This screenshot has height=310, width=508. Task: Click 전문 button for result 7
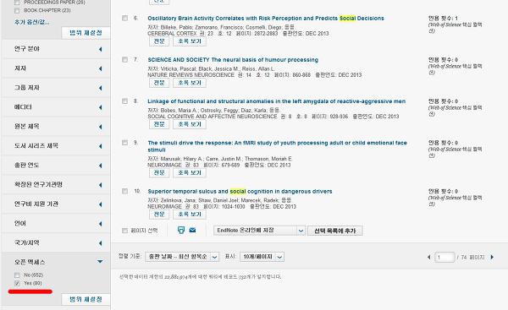159,83
